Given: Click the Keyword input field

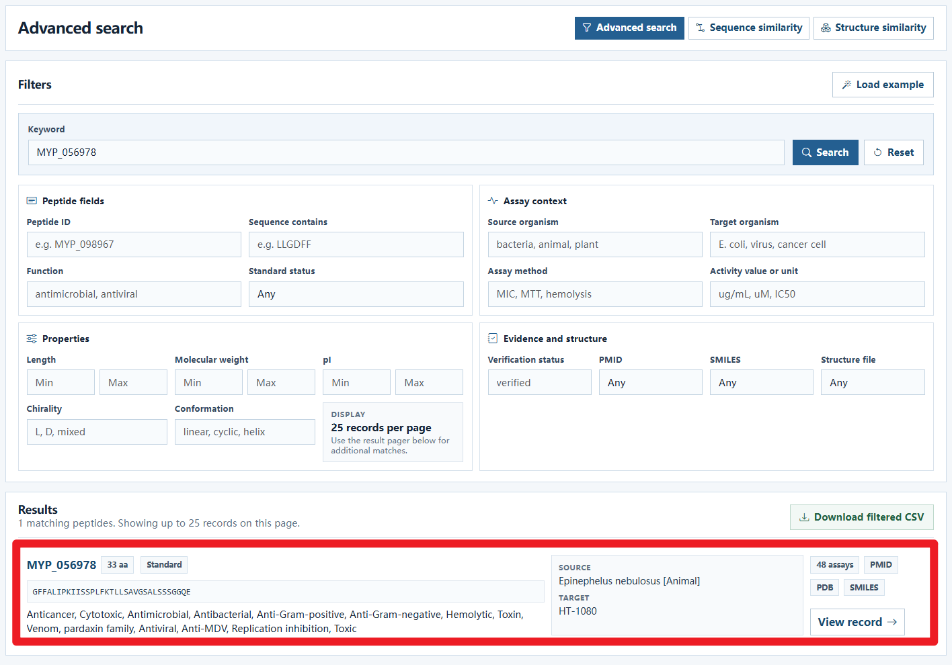Looking at the screenshot, I should [406, 152].
